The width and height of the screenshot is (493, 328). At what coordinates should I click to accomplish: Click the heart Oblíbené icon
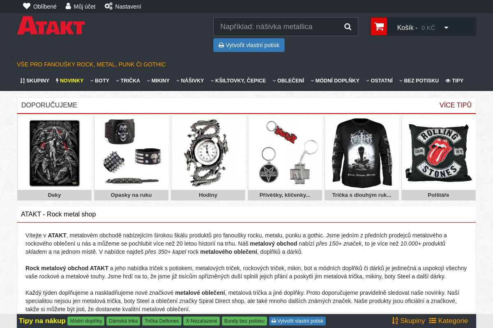click(x=27, y=6)
